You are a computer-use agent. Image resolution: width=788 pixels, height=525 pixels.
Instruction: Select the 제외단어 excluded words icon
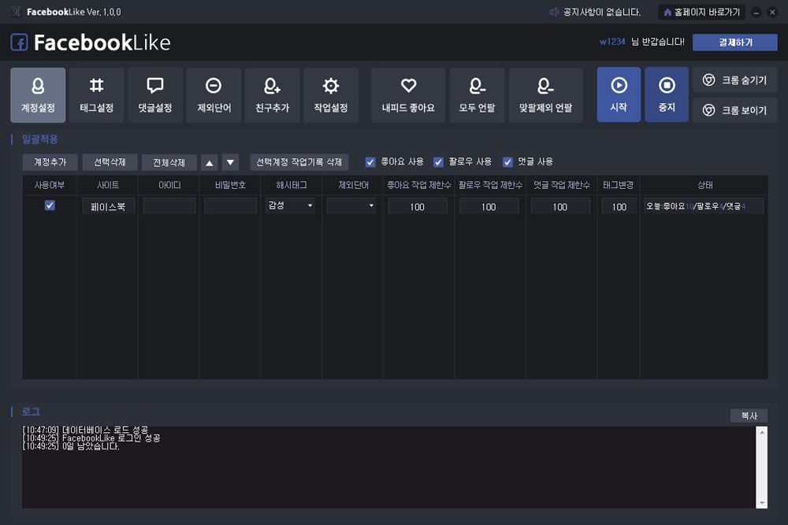point(214,87)
